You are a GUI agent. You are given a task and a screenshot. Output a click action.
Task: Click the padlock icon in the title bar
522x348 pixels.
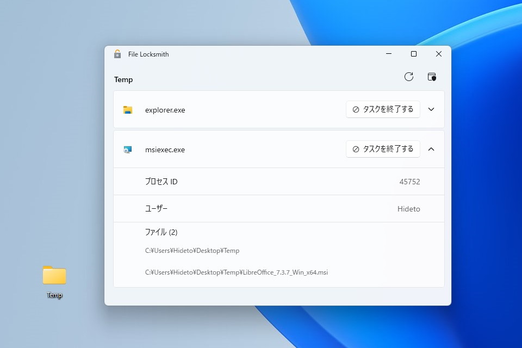click(117, 54)
